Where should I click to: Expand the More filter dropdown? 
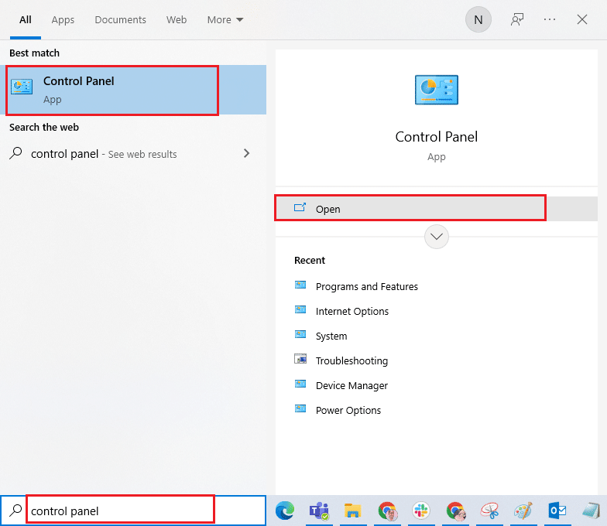tap(225, 20)
